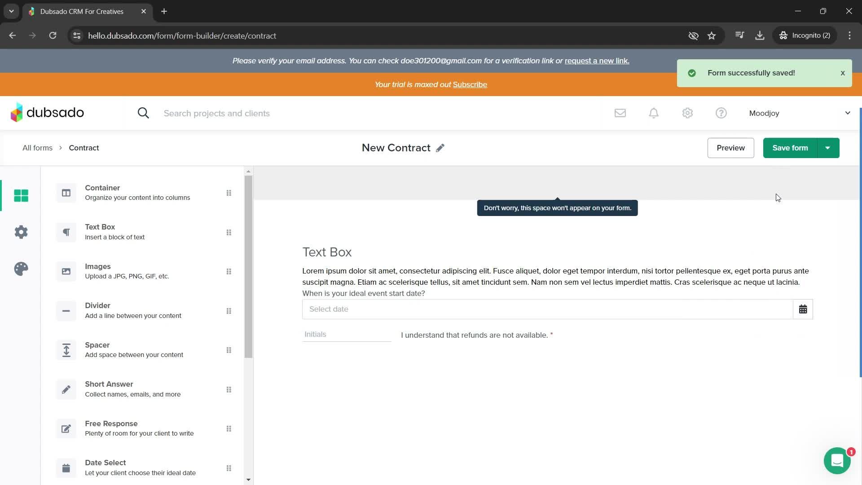This screenshot has width=862, height=485.
Task: Go back in browser history
Action: (x=12, y=35)
